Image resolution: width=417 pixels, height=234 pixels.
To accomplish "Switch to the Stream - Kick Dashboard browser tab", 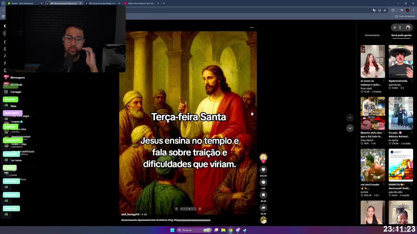I will tap(25, 3).
